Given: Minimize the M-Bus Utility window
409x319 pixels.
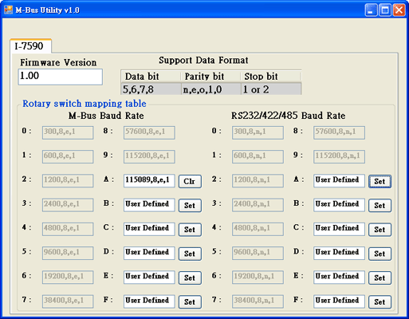Looking at the screenshot, I should pos(371,10).
